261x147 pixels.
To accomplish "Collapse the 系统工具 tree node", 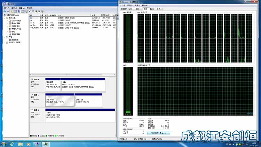I will click(5, 18).
